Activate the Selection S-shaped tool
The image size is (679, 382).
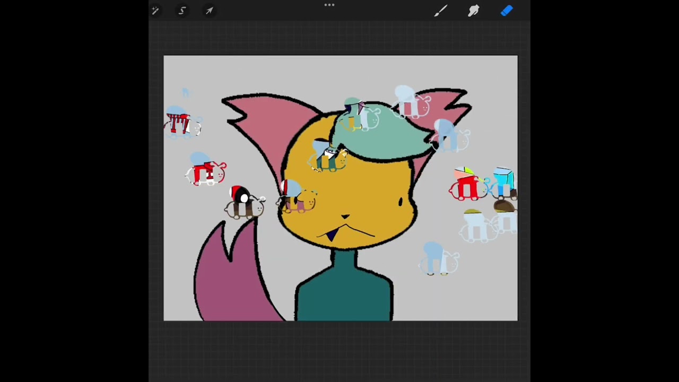(182, 11)
